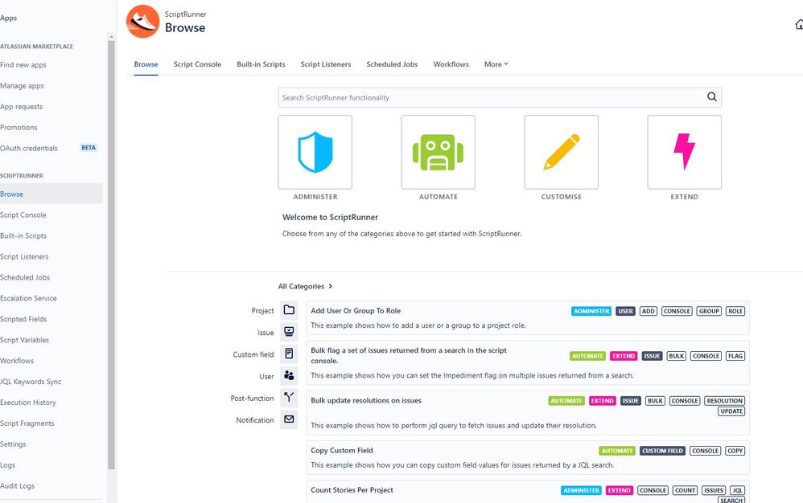803x503 pixels.
Task: Click the COUNT tag
Action: (685, 490)
